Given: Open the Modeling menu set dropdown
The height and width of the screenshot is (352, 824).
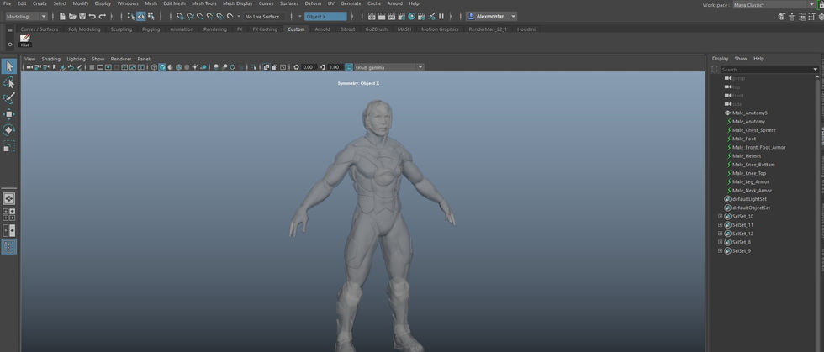Looking at the screenshot, I should 27,16.
